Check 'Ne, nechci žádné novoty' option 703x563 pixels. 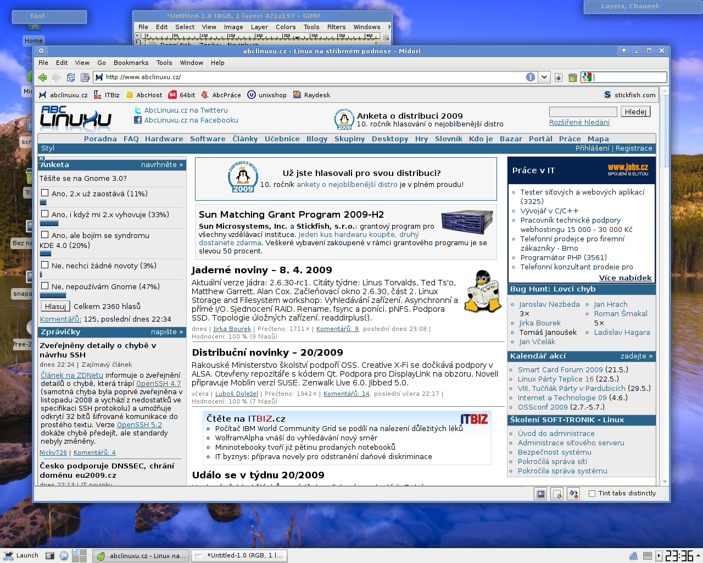click(x=45, y=265)
